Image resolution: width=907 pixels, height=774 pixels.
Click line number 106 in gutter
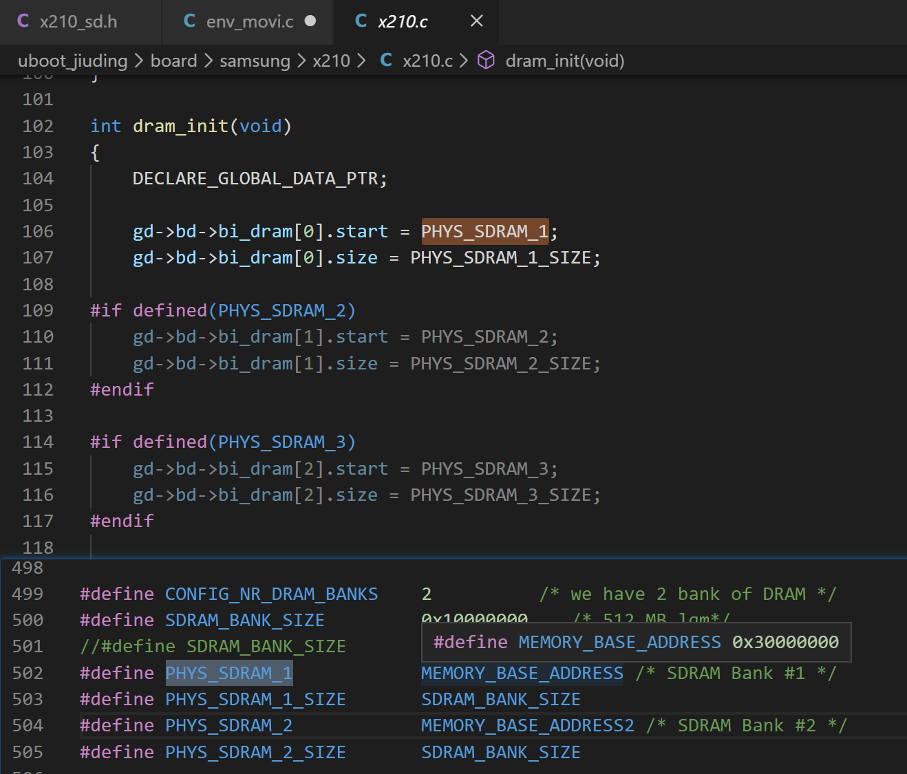point(38,231)
